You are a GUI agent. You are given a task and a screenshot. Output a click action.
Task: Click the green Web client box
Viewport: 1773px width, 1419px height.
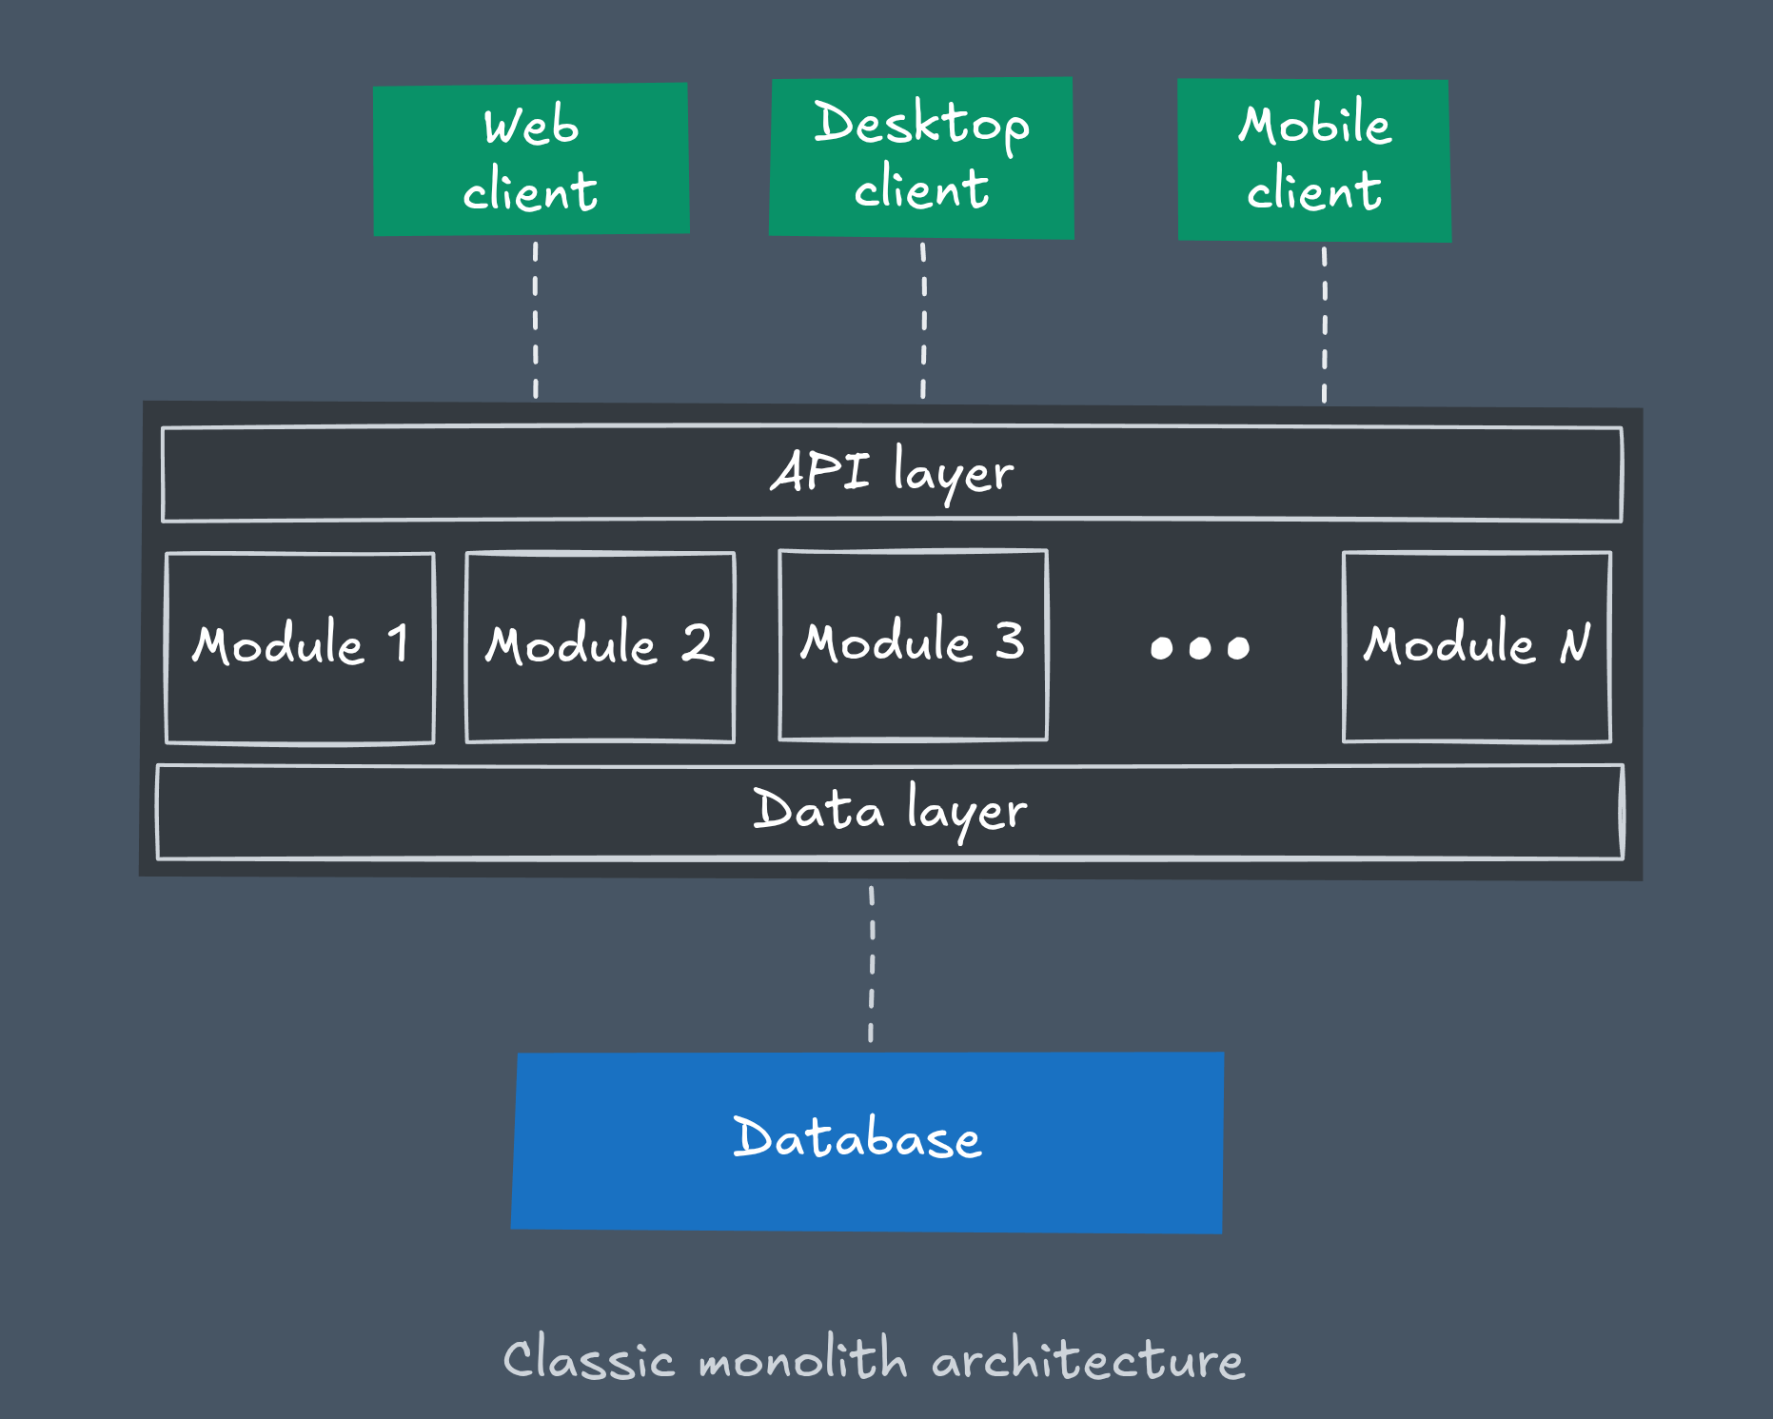531,159
